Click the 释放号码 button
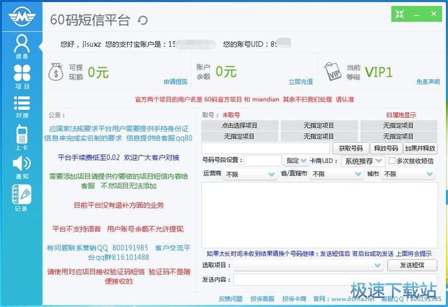Screen dimensions: 448x307 pos(386,148)
